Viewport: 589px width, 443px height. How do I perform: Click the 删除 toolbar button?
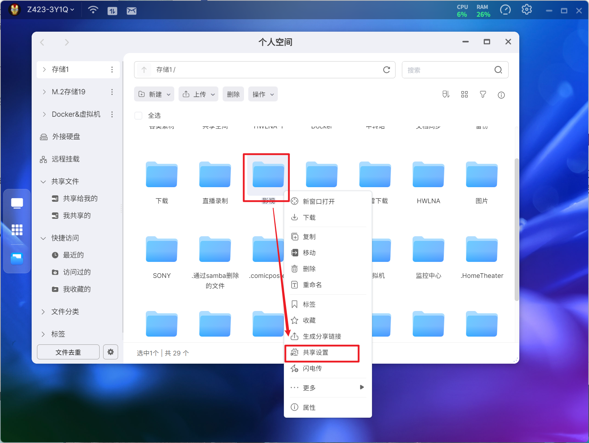(x=233, y=94)
